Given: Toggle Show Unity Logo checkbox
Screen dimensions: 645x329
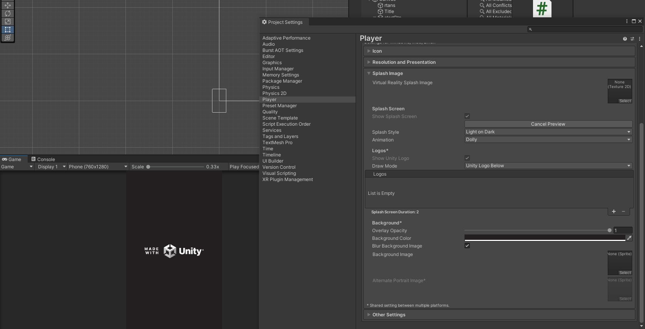Looking at the screenshot, I should coord(467,158).
